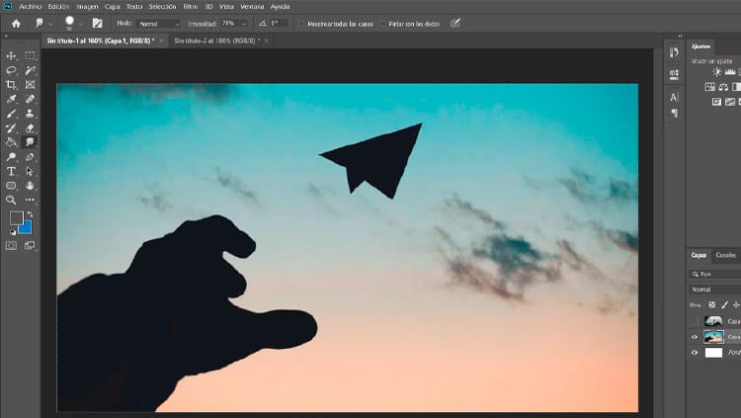The width and height of the screenshot is (741, 418).
Task: Select the Lasso tool
Action: coord(11,70)
